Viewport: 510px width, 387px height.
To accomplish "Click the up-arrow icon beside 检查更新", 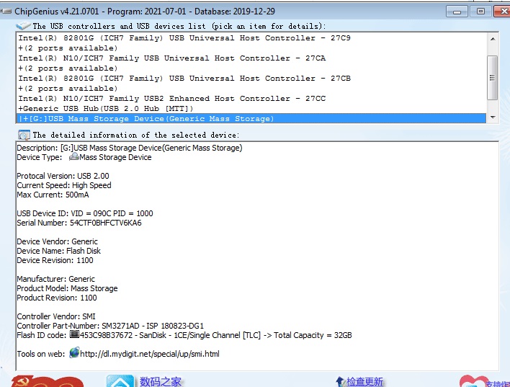I will coord(340,381).
